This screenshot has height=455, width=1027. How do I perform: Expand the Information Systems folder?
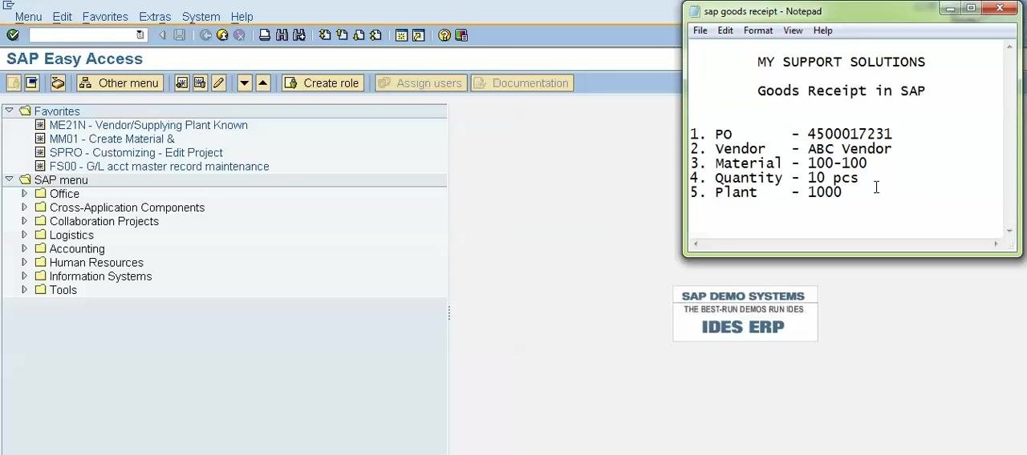click(24, 276)
